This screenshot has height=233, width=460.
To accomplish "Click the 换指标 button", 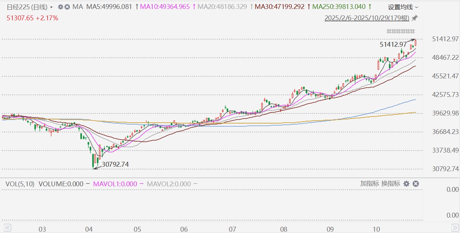I will 390,184.
